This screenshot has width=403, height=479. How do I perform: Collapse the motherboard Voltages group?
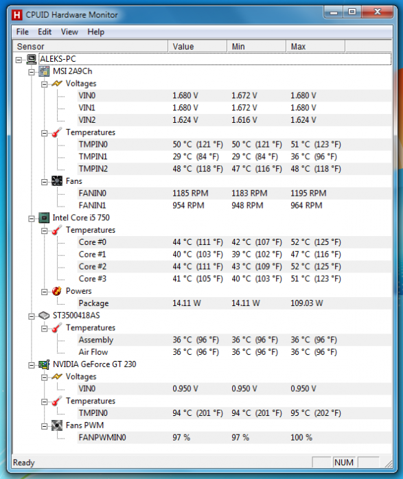point(45,84)
